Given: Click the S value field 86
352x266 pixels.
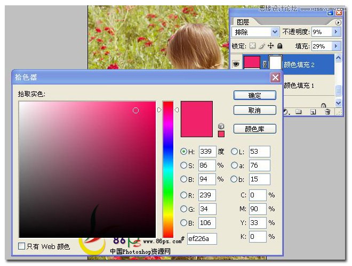Looking at the screenshot, I should (x=207, y=165).
